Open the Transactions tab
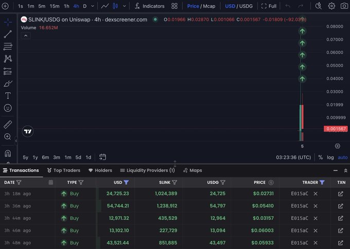Viewport: 350px width, 249px height. pos(21,170)
